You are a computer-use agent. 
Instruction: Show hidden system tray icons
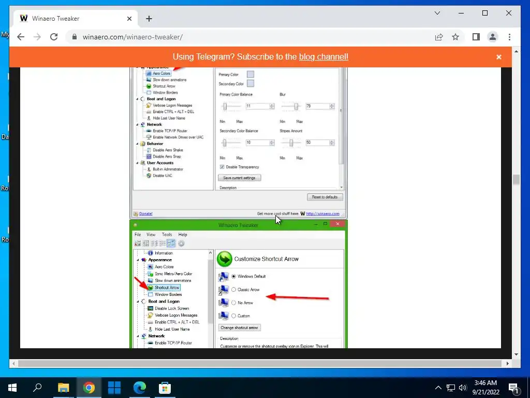(438, 388)
